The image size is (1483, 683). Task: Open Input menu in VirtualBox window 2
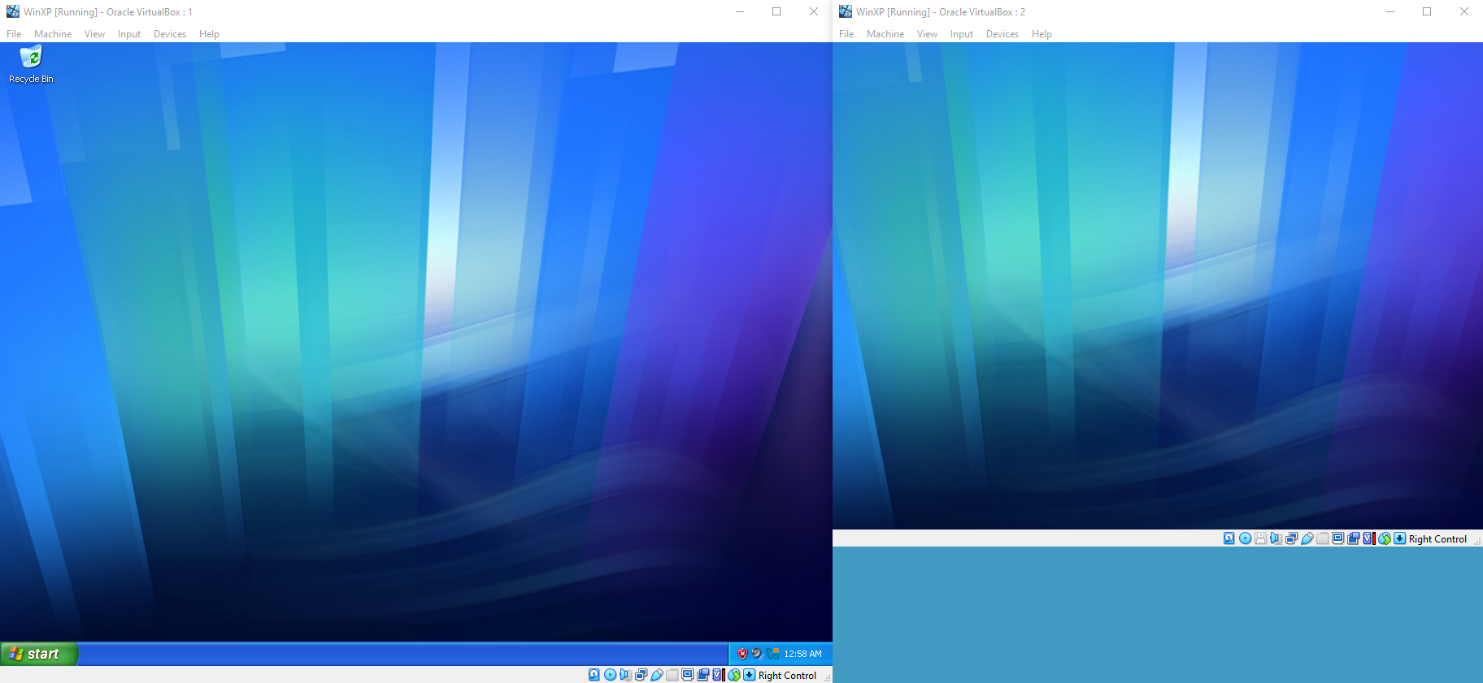pyautogui.click(x=961, y=34)
